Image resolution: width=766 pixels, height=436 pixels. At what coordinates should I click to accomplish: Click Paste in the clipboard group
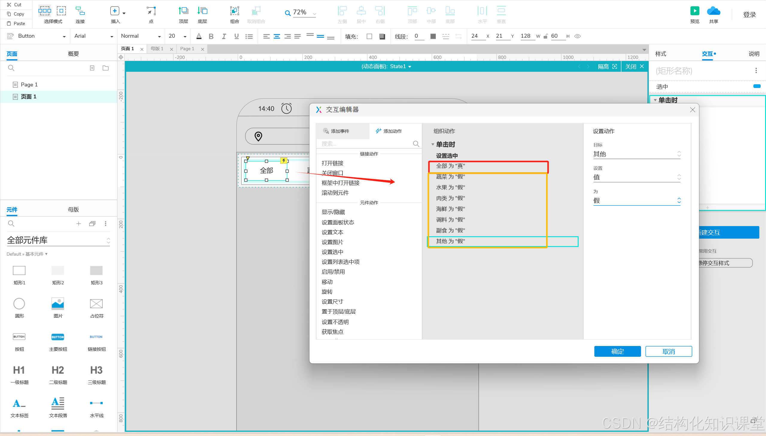pyautogui.click(x=16, y=23)
